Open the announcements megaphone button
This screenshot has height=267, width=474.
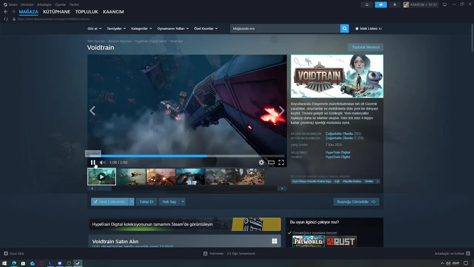coord(381,4)
